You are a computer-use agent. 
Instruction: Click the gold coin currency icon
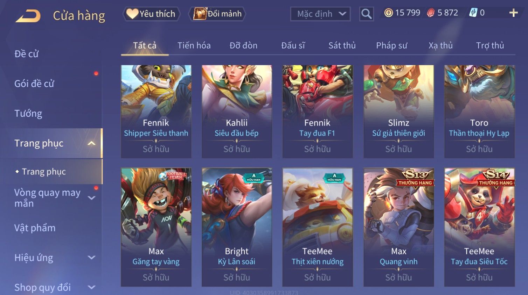pyautogui.click(x=388, y=13)
